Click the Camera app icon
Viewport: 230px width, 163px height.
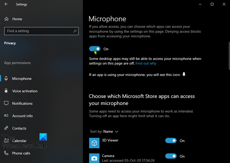click(94, 158)
